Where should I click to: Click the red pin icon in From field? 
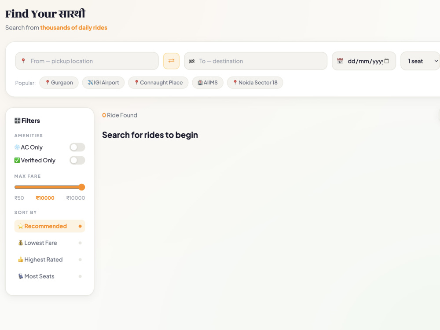coord(23,61)
